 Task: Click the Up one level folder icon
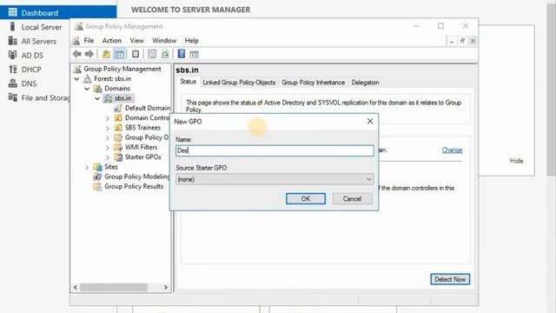(x=106, y=54)
